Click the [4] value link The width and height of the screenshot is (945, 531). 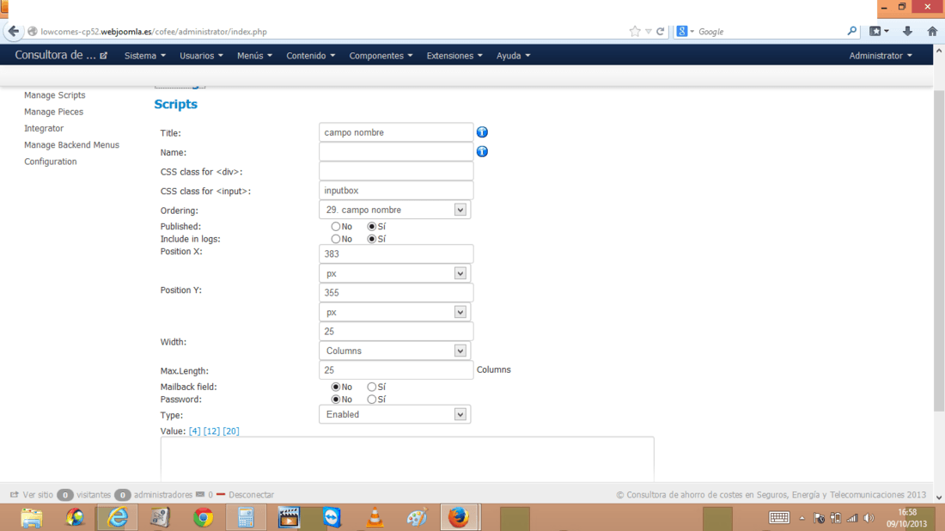pyautogui.click(x=195, y=431)
